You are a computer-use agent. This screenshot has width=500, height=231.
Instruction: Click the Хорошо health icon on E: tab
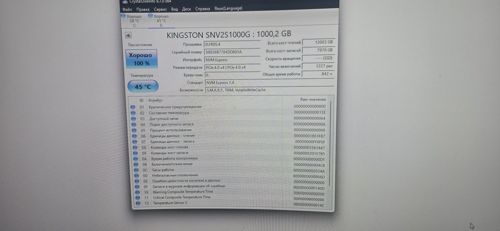tap(150, 15)
